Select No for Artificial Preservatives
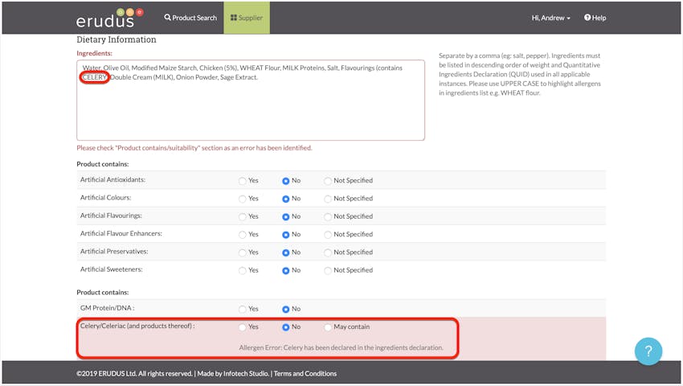 click(286, 253)
